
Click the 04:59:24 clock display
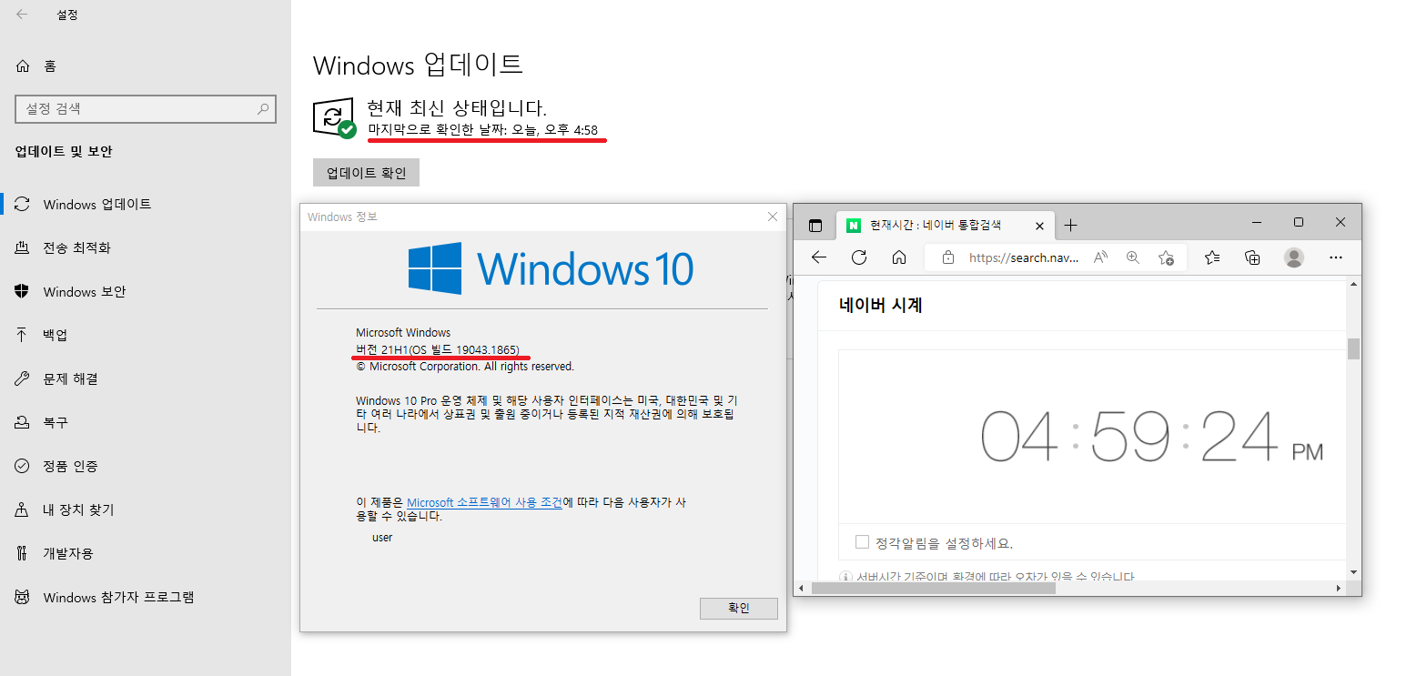pos(1151,438)
